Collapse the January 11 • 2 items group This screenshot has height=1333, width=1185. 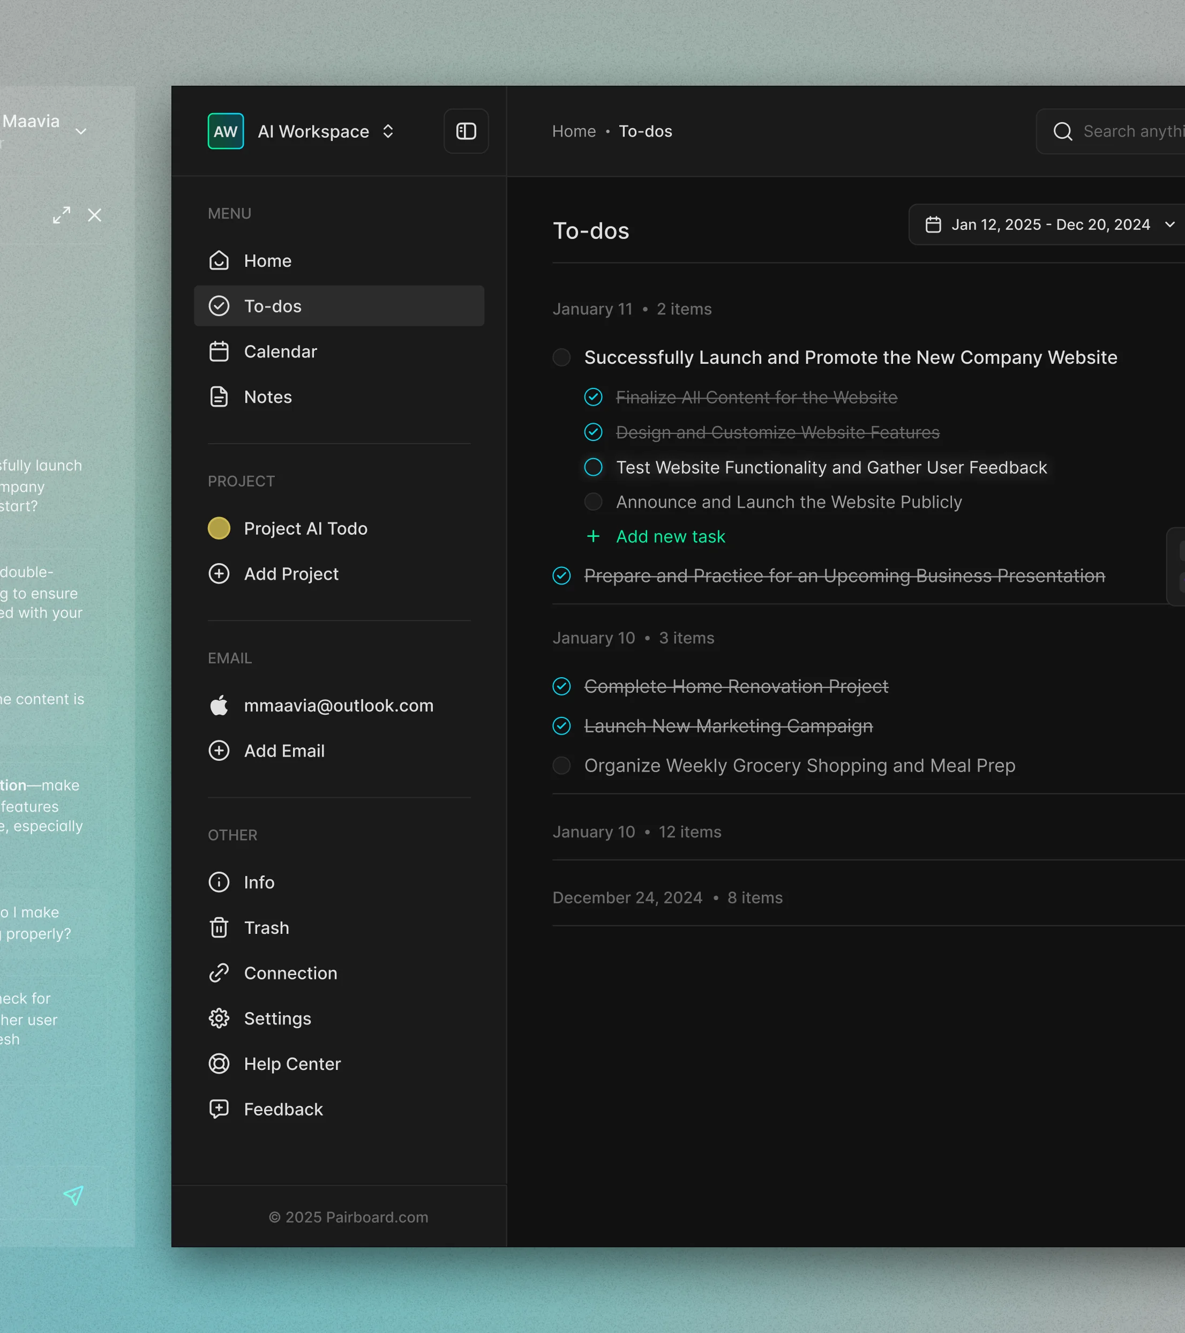[x=632, y=309]
